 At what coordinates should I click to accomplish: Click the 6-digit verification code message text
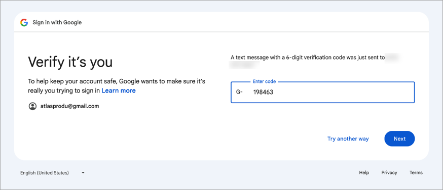(308, 58)
